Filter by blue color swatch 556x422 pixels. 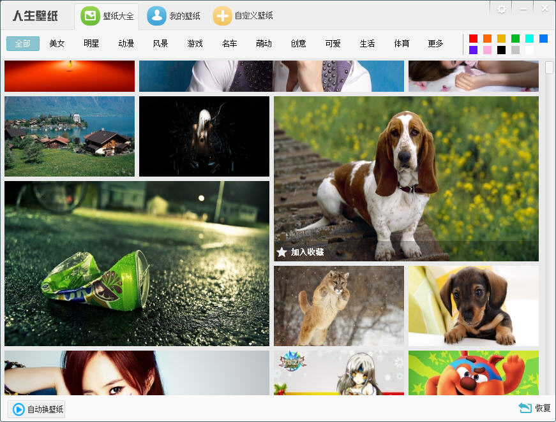543,38
